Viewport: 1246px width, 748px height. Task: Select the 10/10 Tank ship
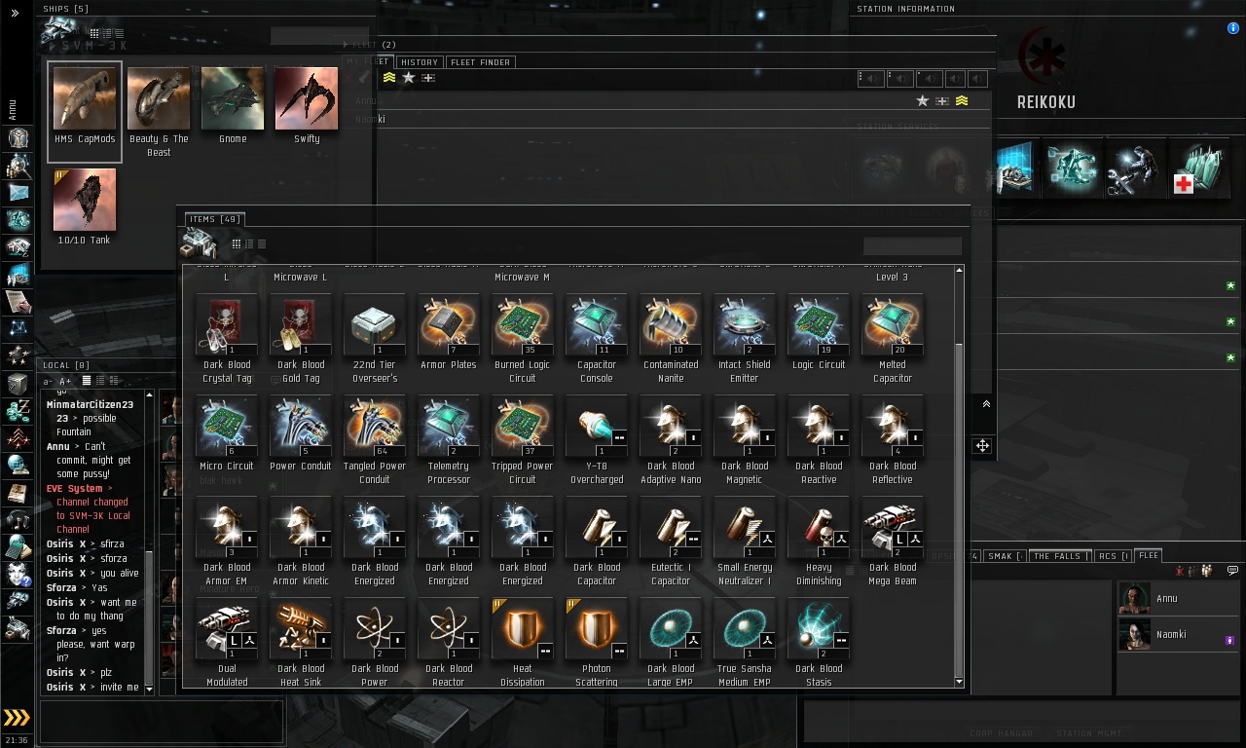85,207
